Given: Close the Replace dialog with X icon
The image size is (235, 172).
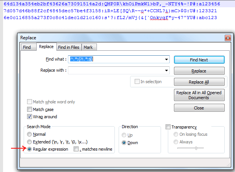Looking at the screenshot, I should pyautogui.click(x=227, y=37).
